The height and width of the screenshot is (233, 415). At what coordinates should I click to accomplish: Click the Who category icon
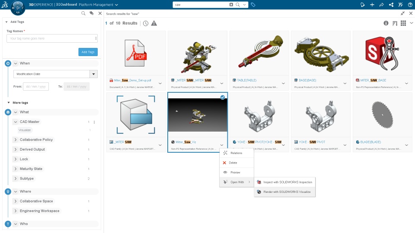pos(8,224)
